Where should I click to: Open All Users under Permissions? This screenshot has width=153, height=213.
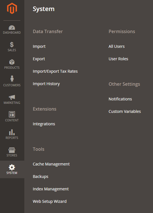tap(117, 46)
